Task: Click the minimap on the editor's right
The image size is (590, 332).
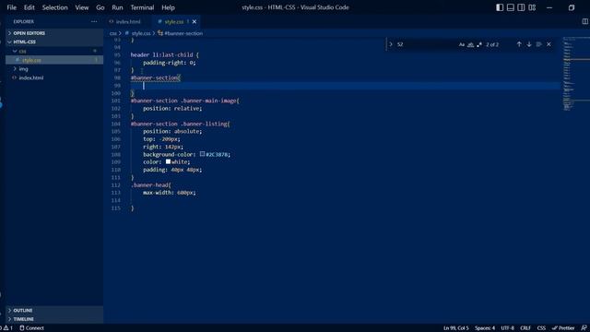Action: click(575, 74)
